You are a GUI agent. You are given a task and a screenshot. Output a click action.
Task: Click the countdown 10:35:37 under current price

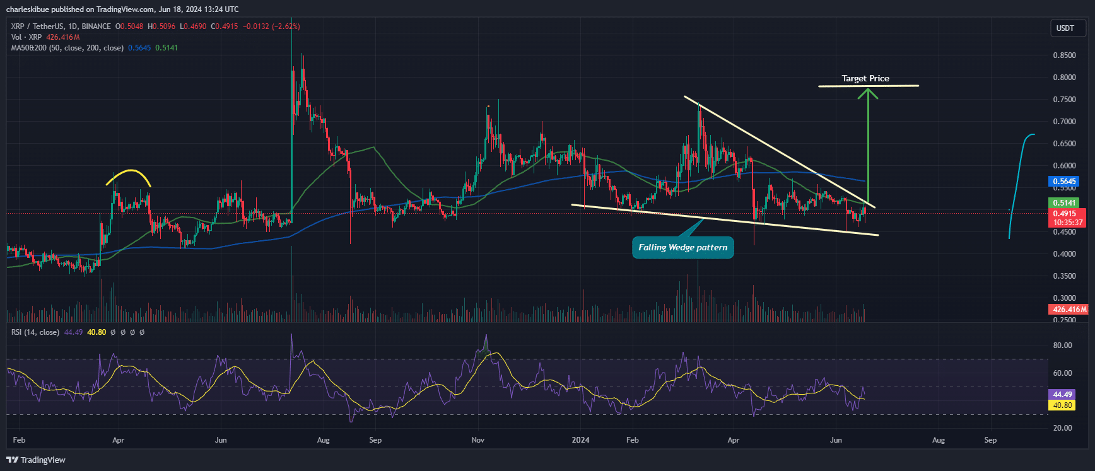(1068, 223)
